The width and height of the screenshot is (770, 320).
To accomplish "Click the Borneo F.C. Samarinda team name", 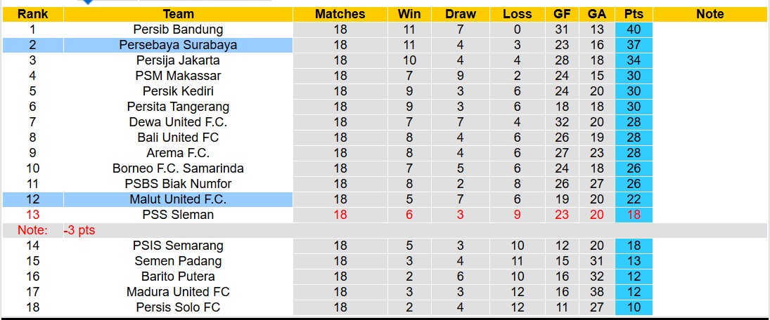I will pyautogui.click(x=178, y=168).
